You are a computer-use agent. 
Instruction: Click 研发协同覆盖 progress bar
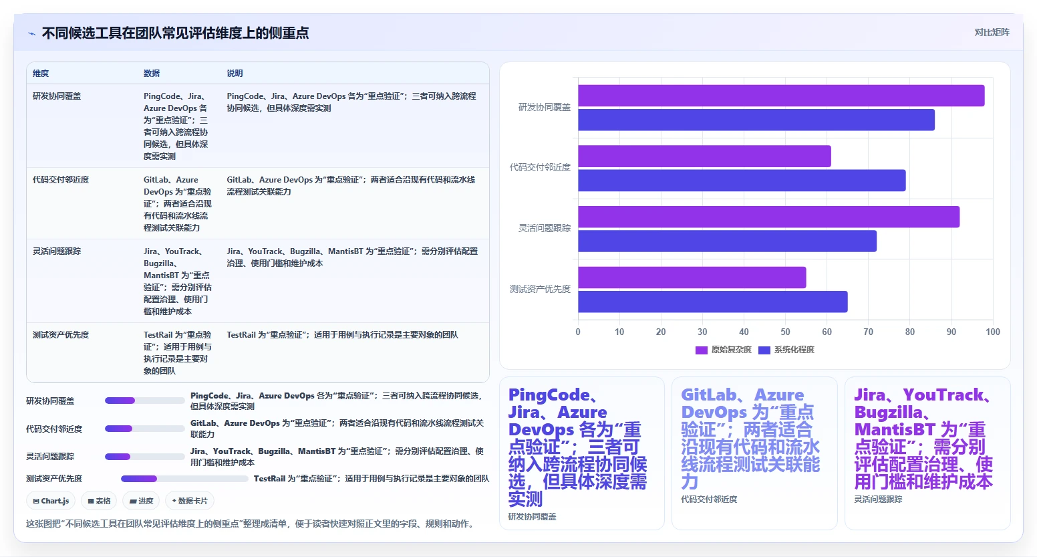[x=145, y=401]
